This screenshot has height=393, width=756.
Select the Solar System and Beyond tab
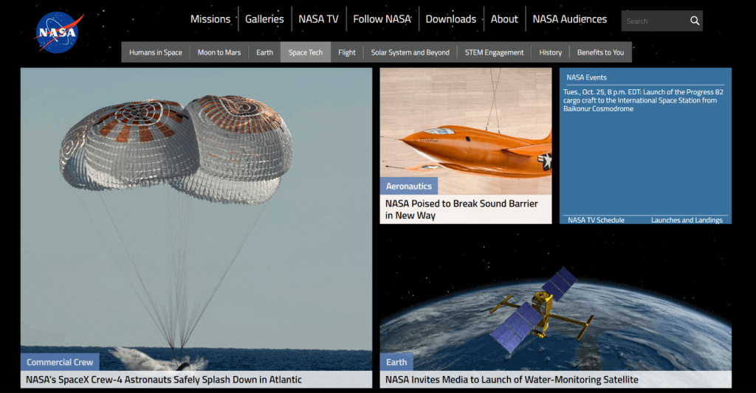[x=410, y=52]
